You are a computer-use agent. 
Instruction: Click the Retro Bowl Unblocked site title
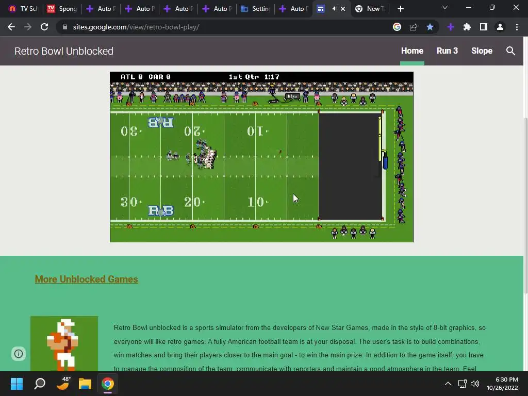[63, 51]
